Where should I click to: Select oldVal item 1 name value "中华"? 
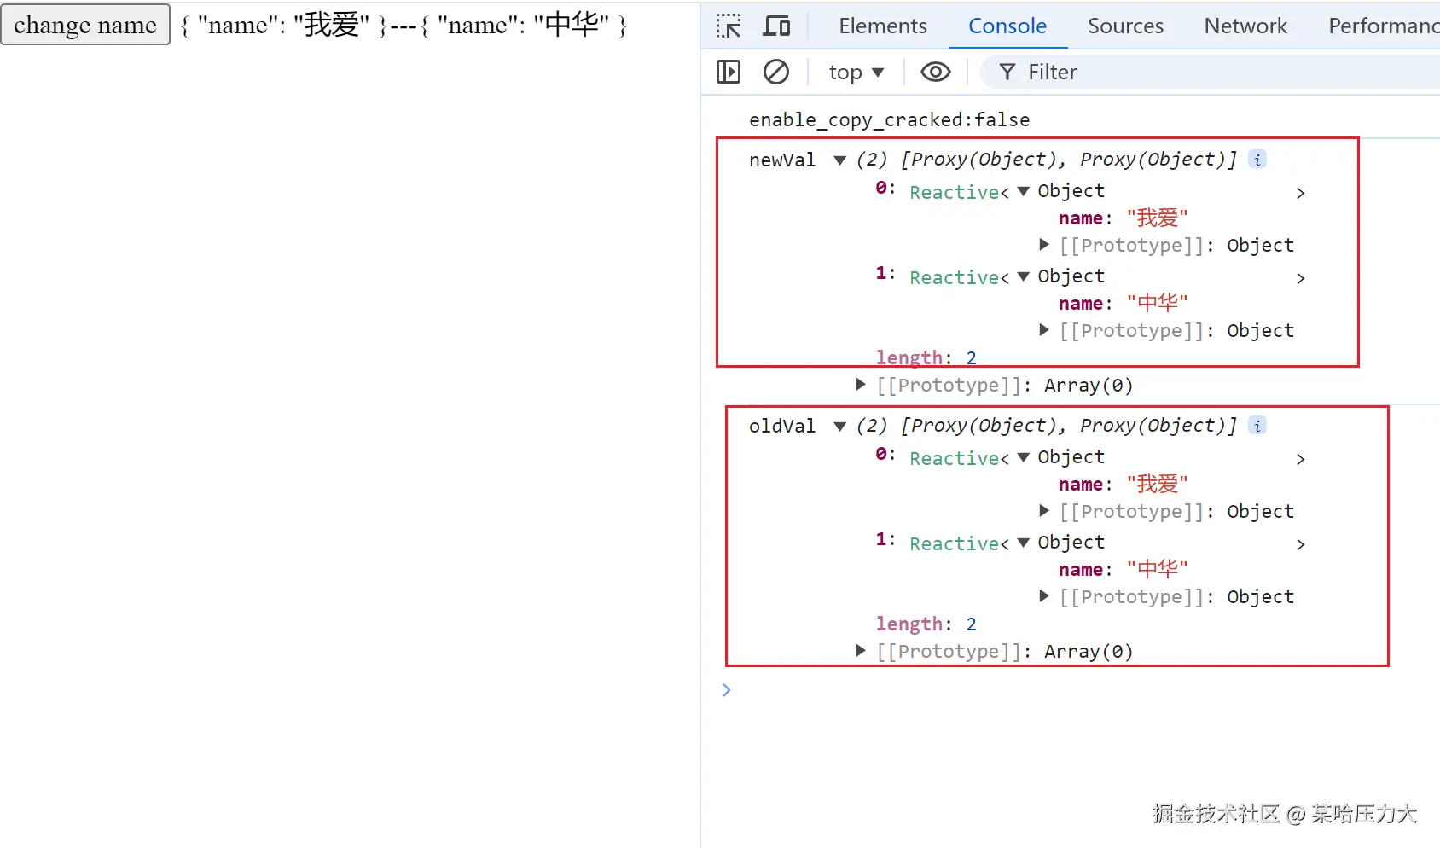1157,570
